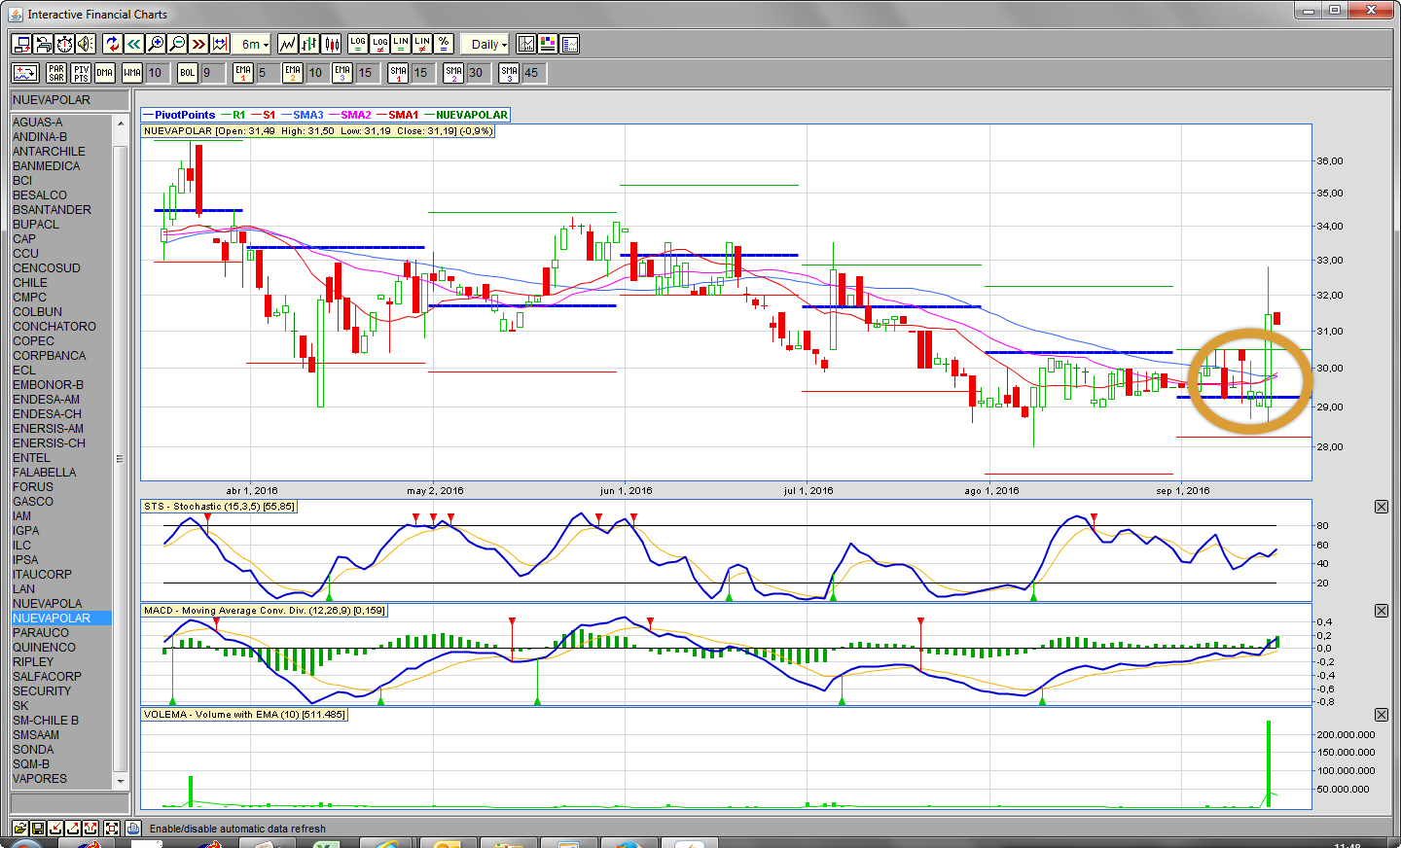Toggle the Bollinger bands BOL indicator
1401x848 pixels.
(187, 73)
